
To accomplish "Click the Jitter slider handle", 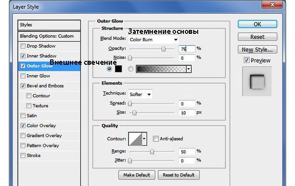I will [x=130, y=161].
